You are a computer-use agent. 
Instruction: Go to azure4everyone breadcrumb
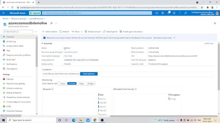[x=36, y=18]
